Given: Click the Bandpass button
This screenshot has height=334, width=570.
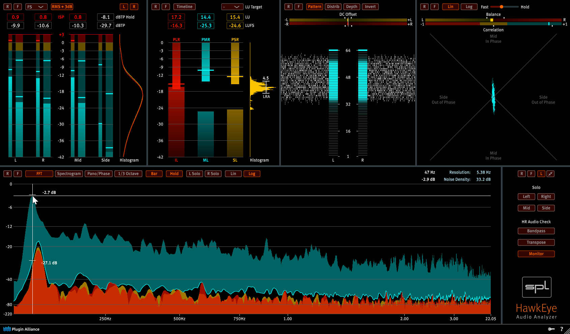Looking at the screenshot, I should tap(536, 231).
